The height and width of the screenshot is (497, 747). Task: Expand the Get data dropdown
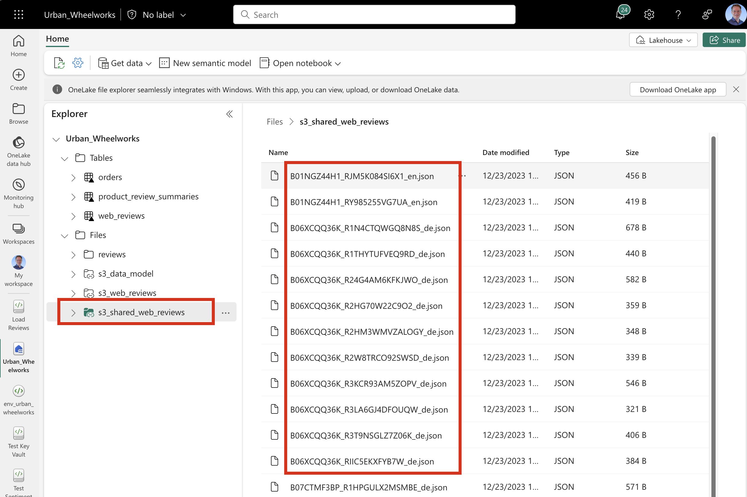click(125, 63)
